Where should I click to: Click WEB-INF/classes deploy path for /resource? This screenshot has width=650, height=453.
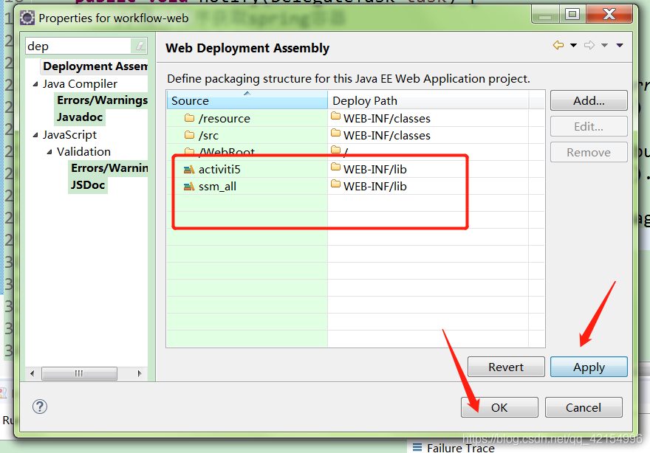(387, 119)
